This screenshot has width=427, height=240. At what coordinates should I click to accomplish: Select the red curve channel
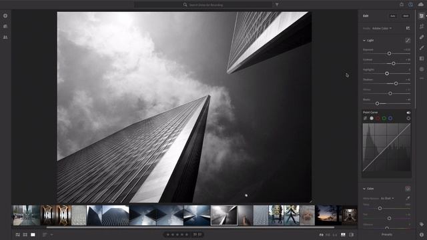378,119
